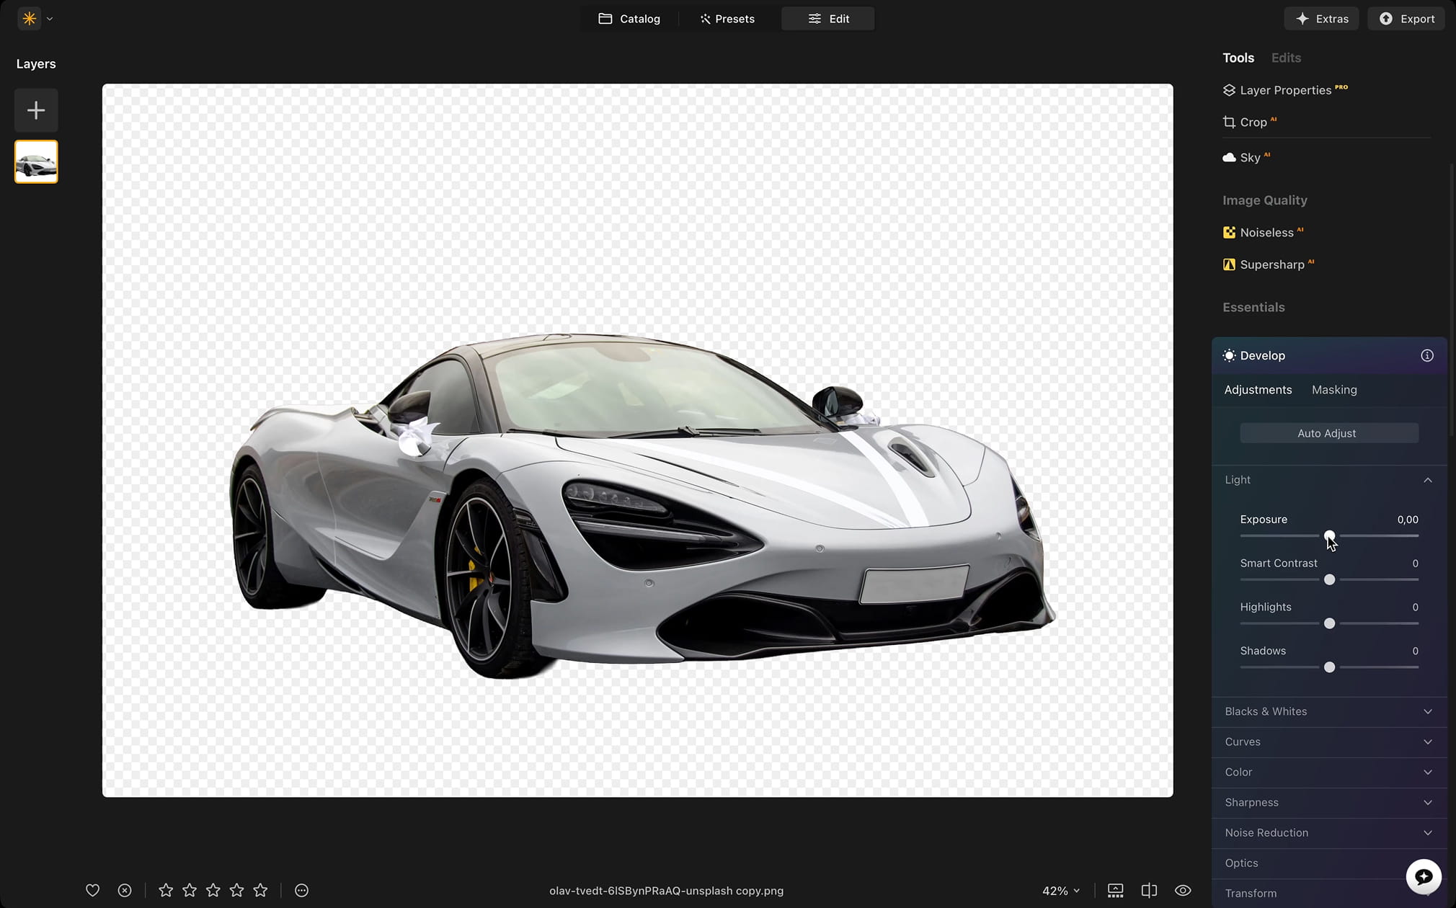Toggle before/after split compare view
Image resolution: width=1456 pixels, height=908 pixels.
[1149, 890]
